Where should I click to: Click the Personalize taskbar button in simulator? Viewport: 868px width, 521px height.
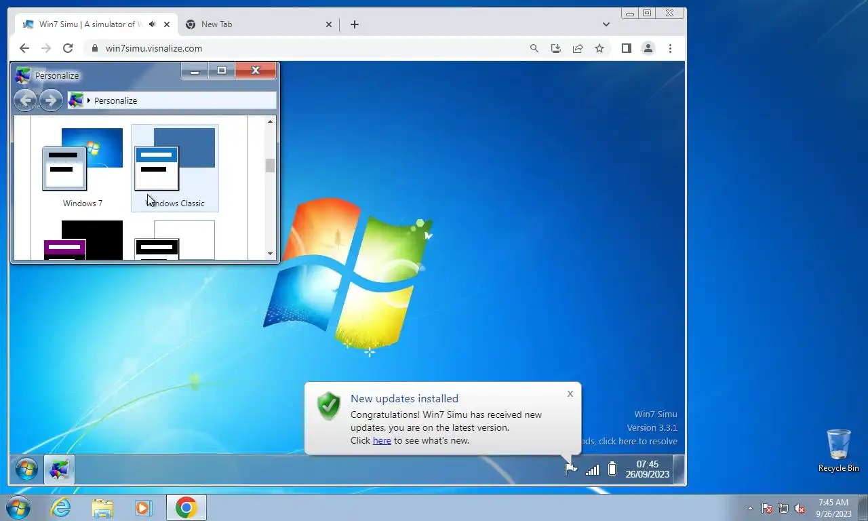59,469
